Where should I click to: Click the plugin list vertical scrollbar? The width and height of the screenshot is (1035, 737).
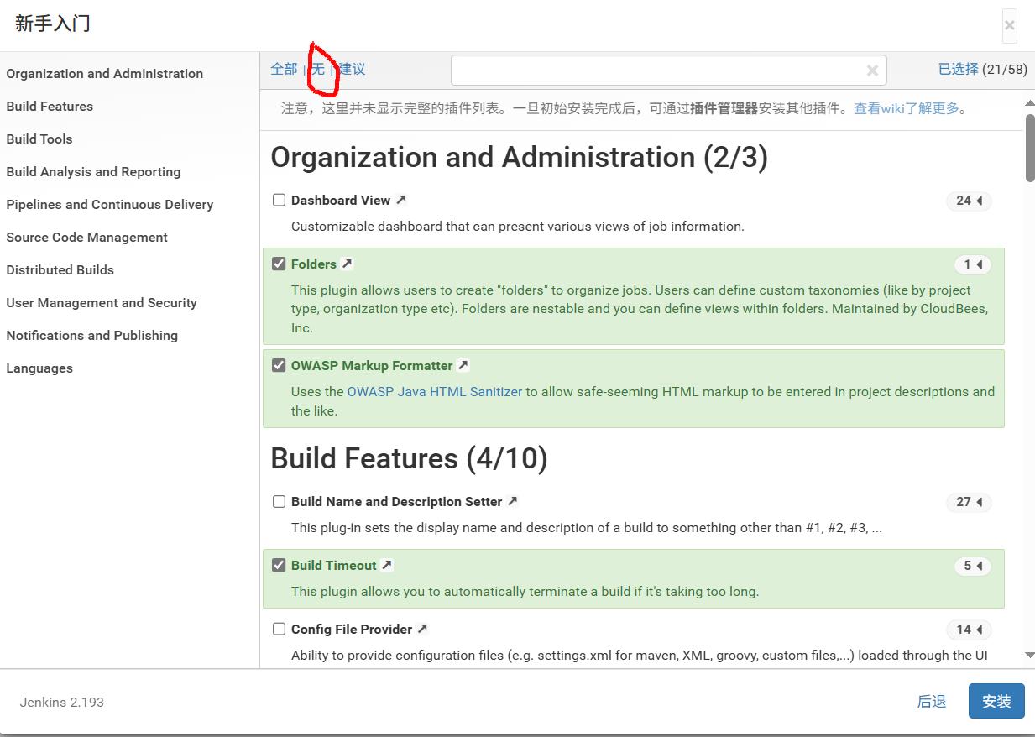[1029, 148]
